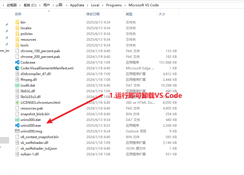Select the vk_swiftshader_icd.json file icon
The width and height of the screenshot is (244, 175).
(x=17, y=148)
